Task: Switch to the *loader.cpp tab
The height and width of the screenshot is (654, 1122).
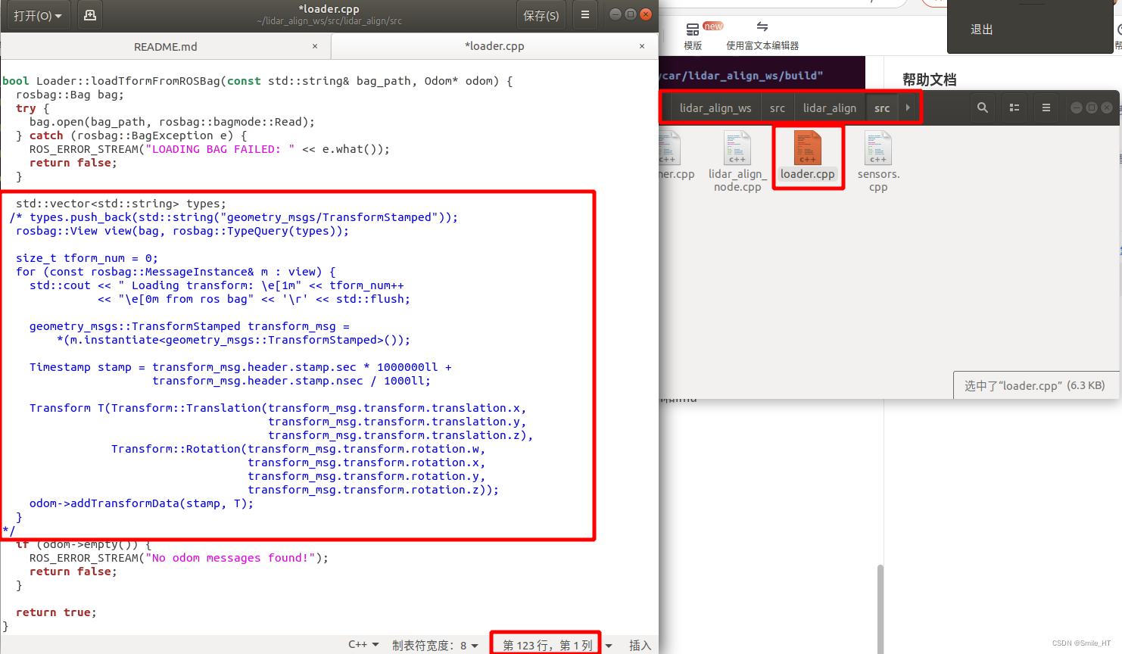Action: point(494,46)
